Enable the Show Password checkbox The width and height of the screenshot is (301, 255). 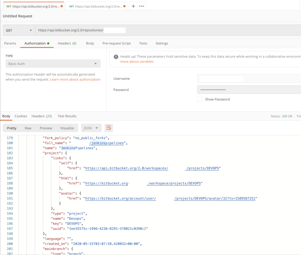coord(200,99)
